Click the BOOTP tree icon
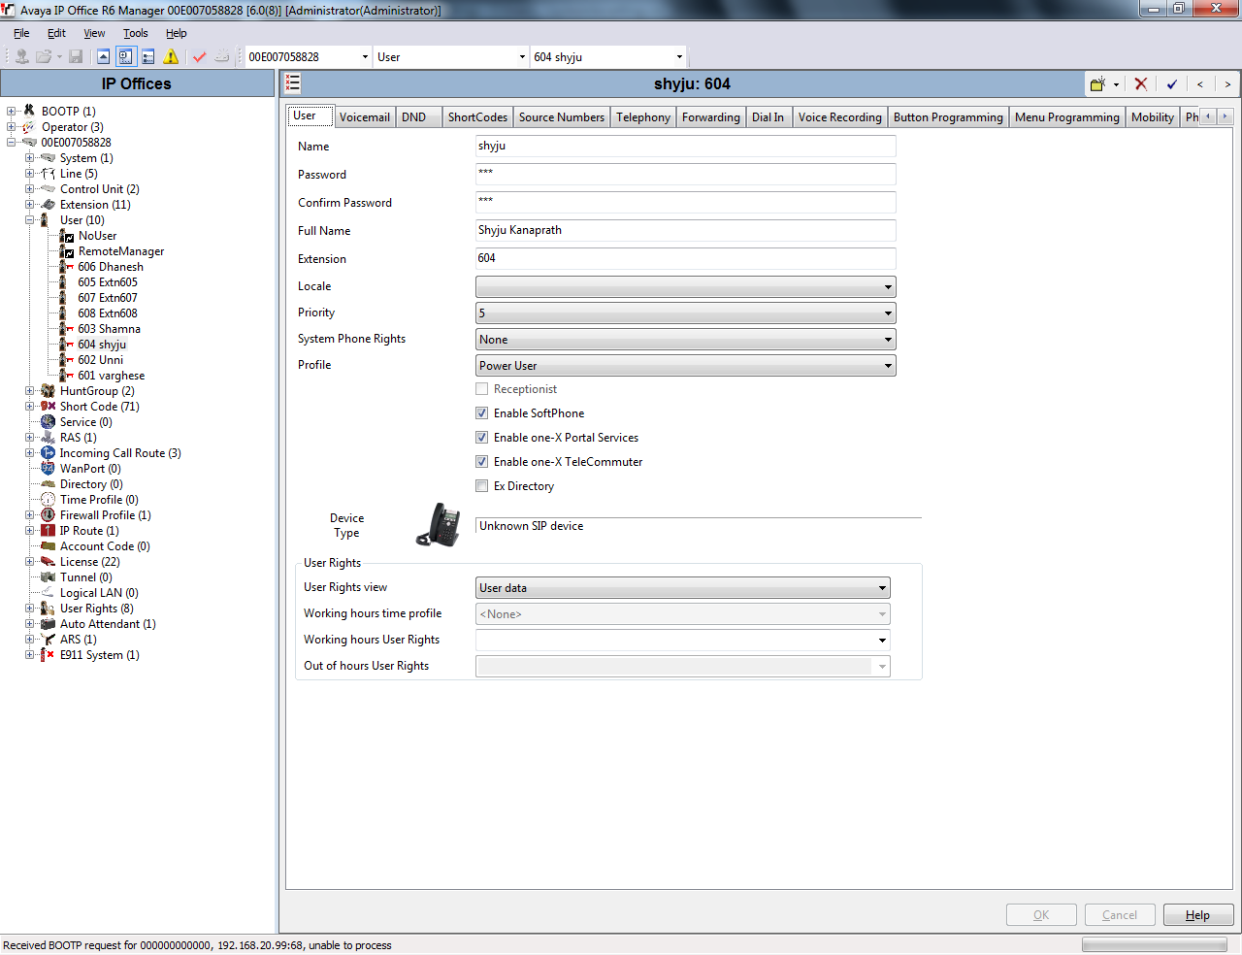Viewport: 1242px width, 955px height. [x=29, y=112]
